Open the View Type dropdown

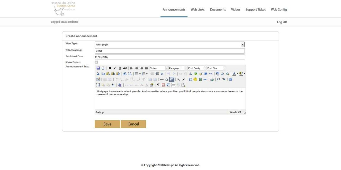(243, 44)
